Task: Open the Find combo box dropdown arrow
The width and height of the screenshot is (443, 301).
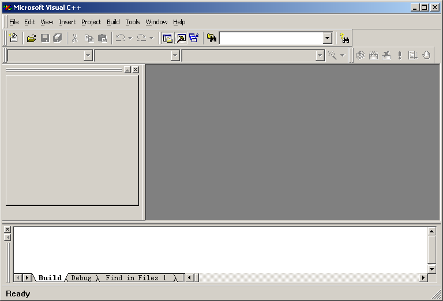Action: (x=328, y=38)
